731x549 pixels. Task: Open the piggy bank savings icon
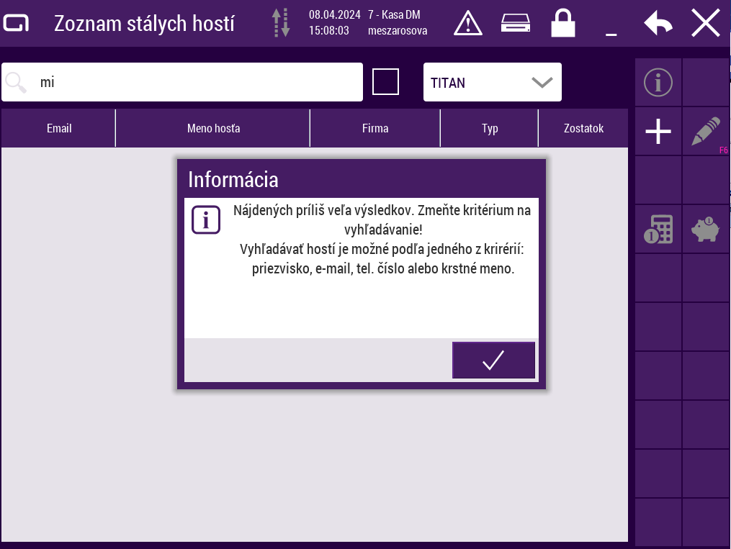[x=706, y=230]
